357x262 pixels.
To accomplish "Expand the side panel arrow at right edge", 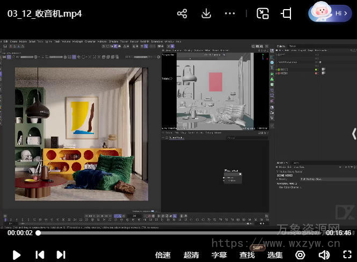I will coord(354,133).
